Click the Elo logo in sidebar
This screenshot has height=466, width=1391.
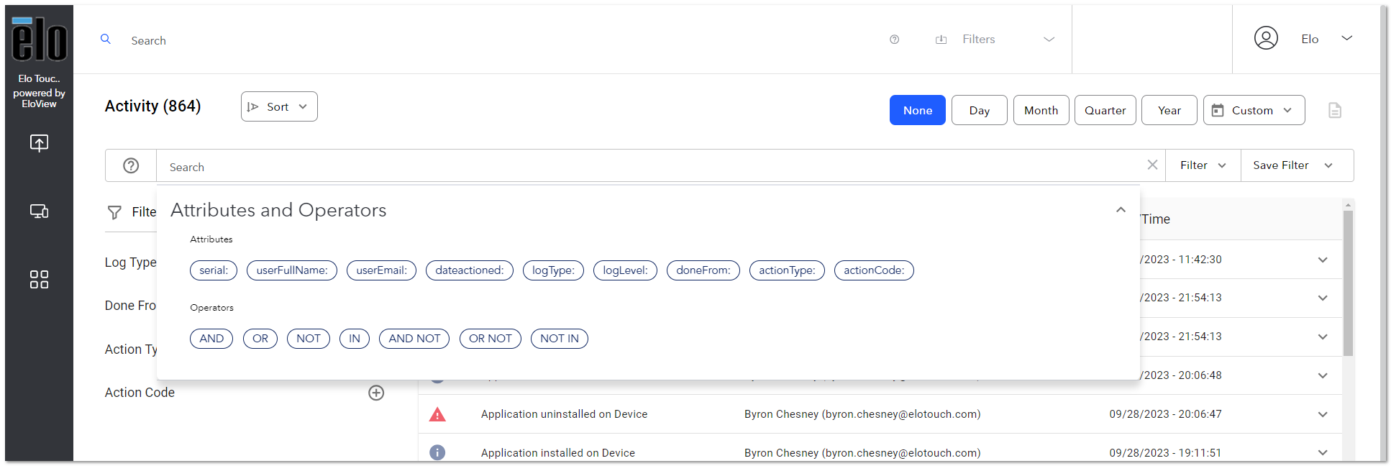(39, 40)
